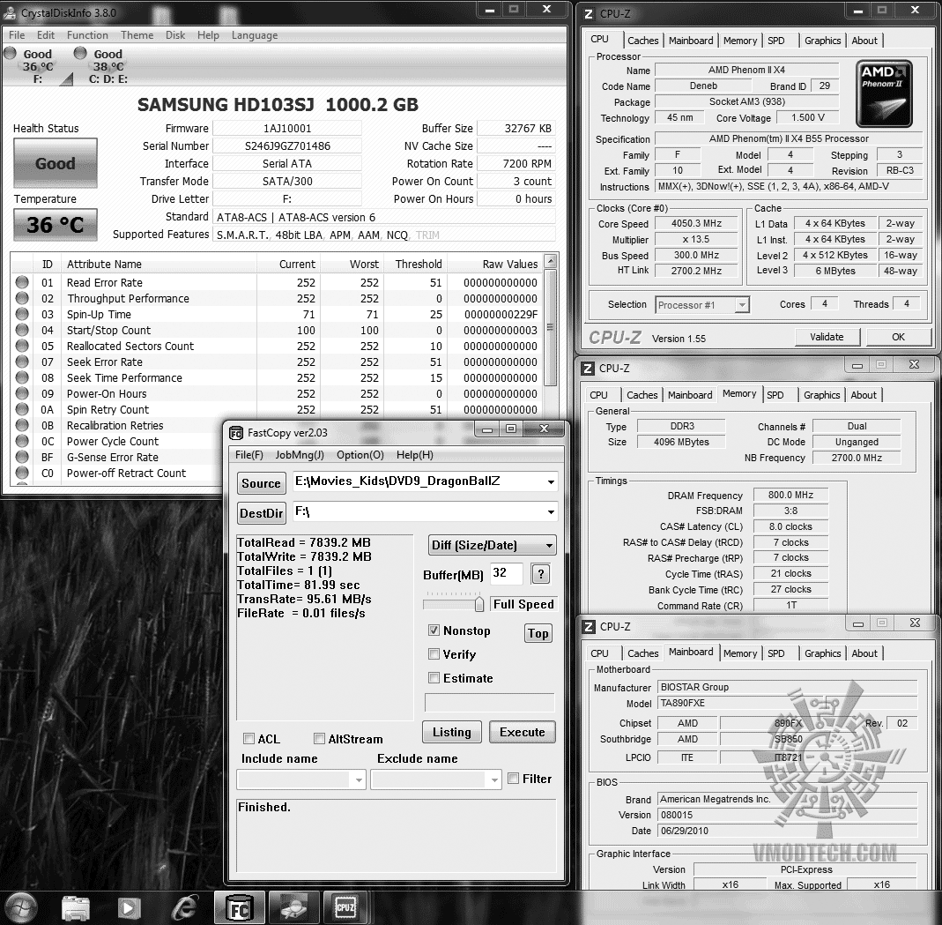Adjust the Full Speed slider handle
This screenshot has height=925, width=942.
(478, 603)
